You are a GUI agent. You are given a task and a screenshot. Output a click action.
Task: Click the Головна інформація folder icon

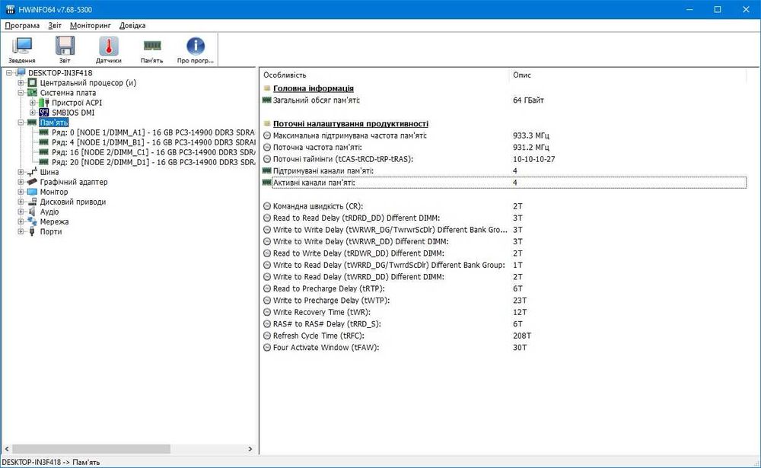(267, 88)
